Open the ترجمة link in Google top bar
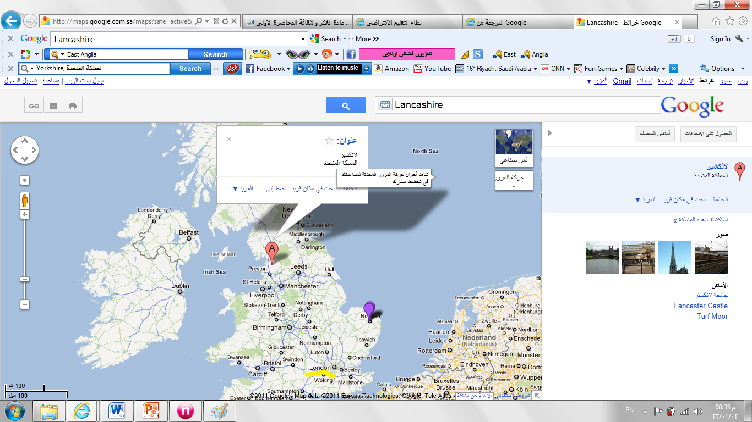Viewport: 752px width, 422px height. tap(665, 81)
